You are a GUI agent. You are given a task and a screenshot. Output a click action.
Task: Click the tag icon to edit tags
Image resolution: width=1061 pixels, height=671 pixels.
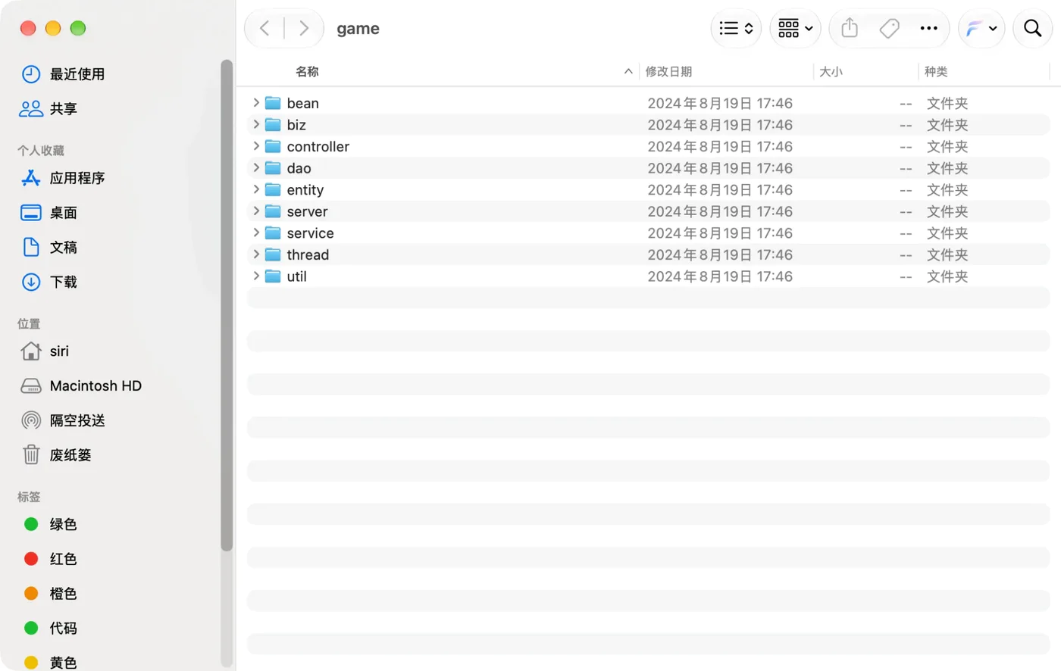pyautogui.click(x=889, y=29)
